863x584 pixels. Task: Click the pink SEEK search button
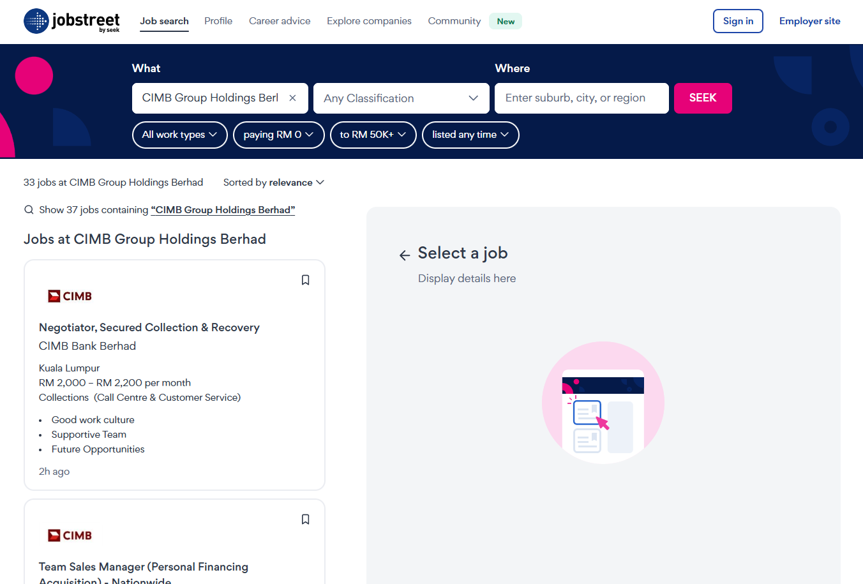(x=703, y=98)
